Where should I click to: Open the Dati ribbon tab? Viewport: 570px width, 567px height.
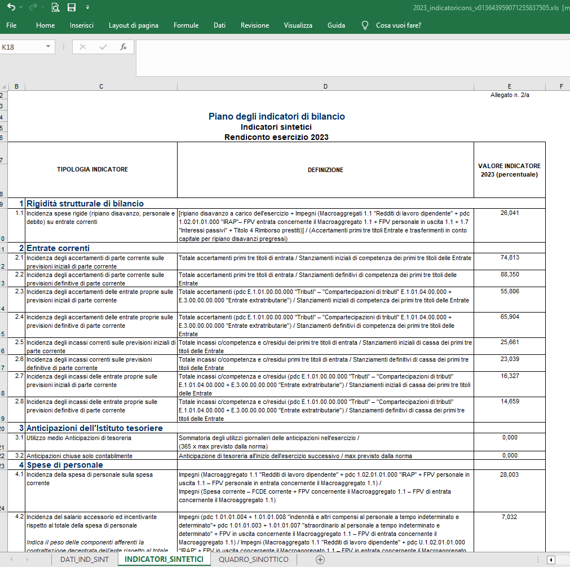219,25
